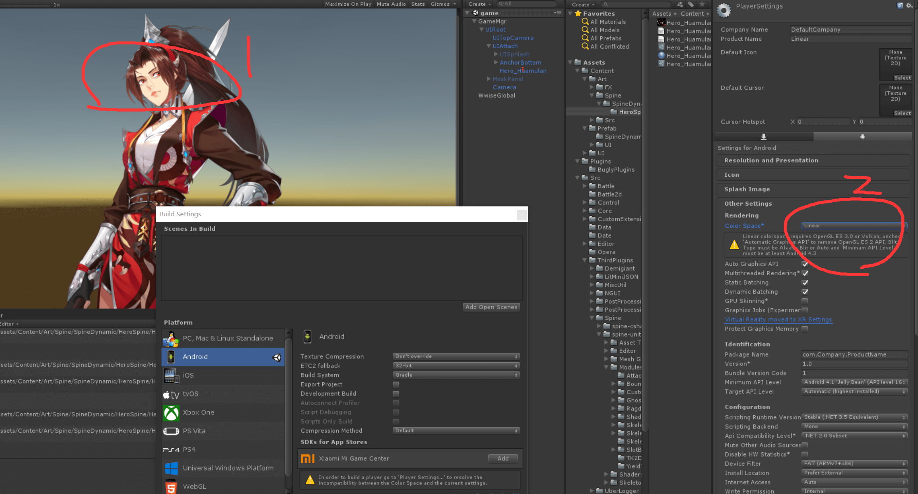Click the Project search-by-label icon
918x494 pixels.
(x=691, y=4)
